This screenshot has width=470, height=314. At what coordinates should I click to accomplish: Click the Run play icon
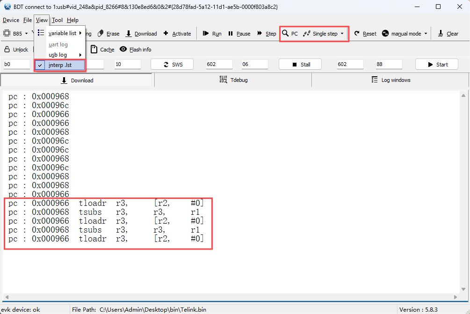[x=206, y=33]
